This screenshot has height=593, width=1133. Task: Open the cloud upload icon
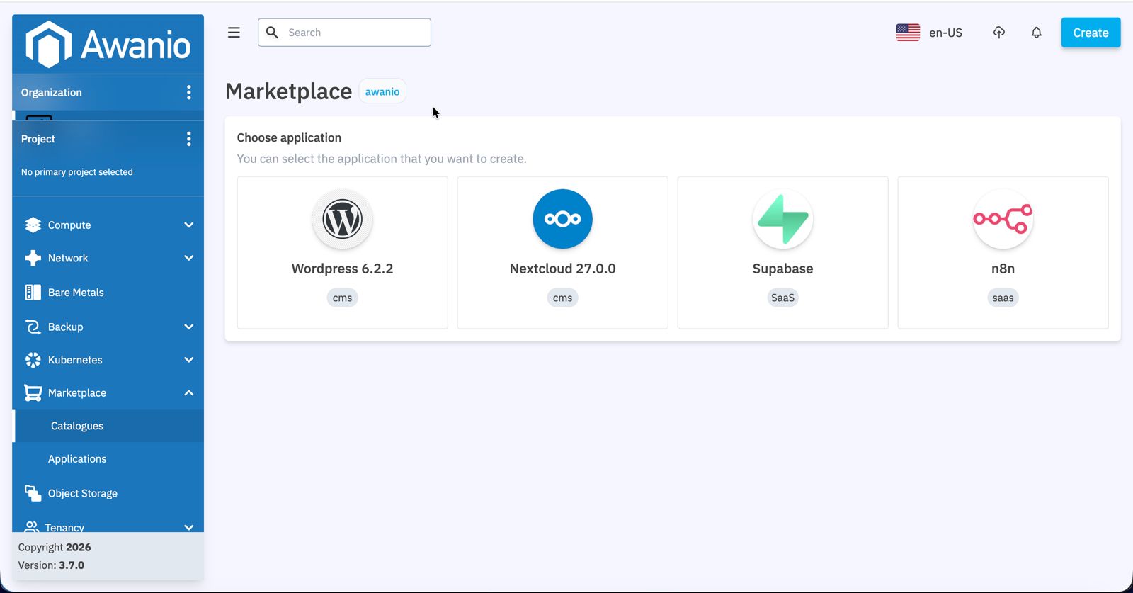point(999,33)
